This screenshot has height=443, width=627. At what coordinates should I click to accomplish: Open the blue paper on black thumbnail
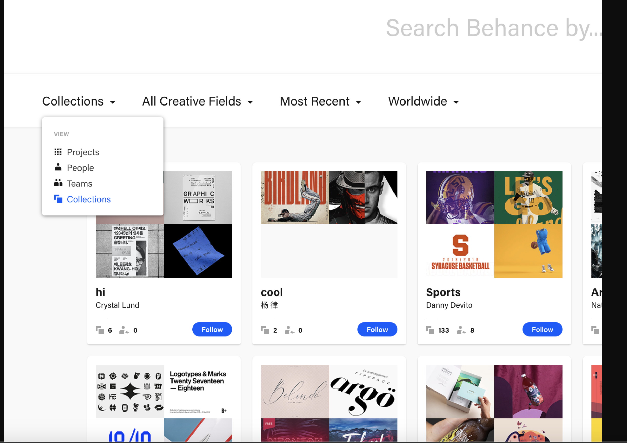(x=198, y=251)
